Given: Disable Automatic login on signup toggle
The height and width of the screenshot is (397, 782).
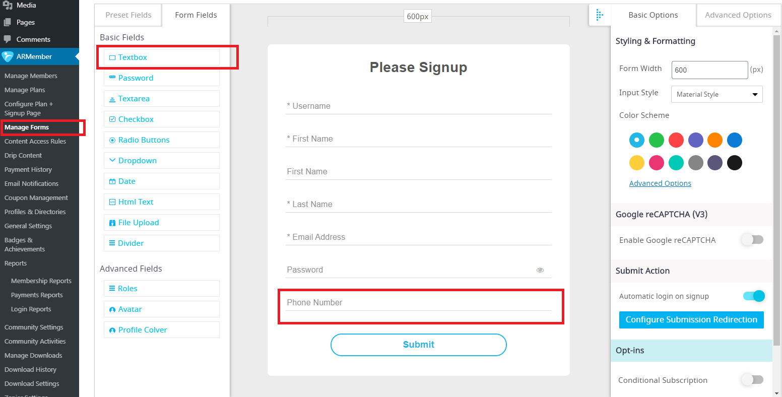Looking at the screenshot, I should pos(754,296).
